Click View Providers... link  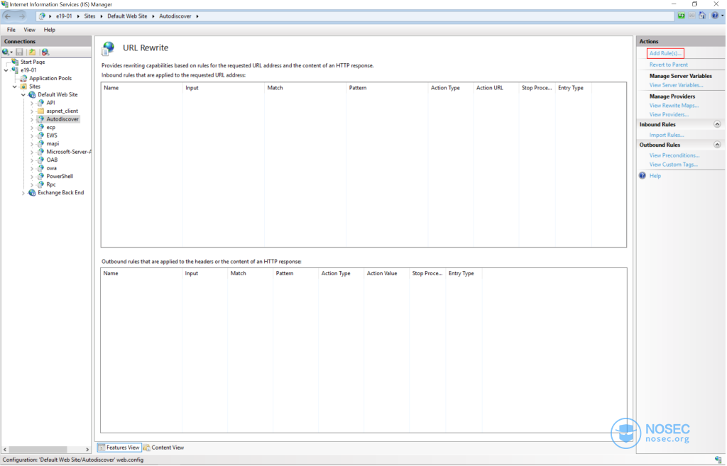[x=669, y=114]
